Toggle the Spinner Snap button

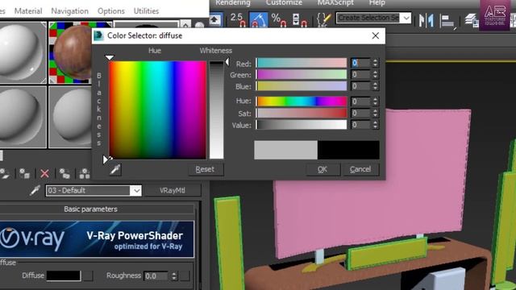click(299, 19)
